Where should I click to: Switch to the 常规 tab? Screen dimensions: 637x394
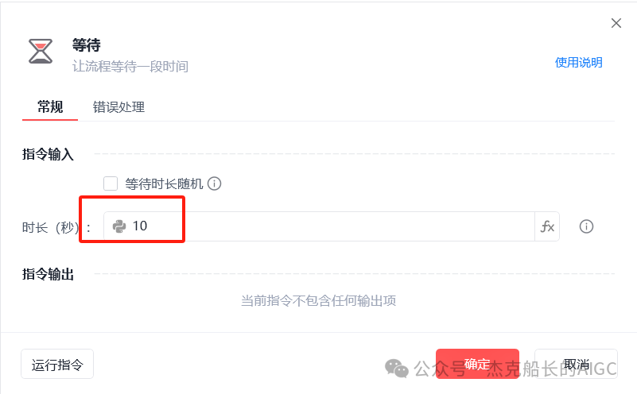(x=50, y=107)
